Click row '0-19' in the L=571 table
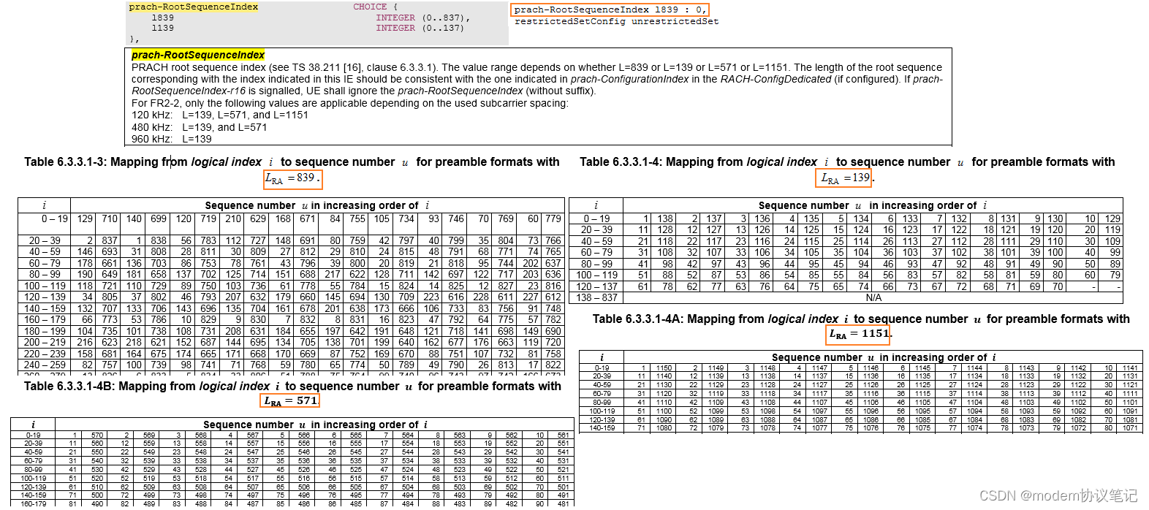 [292, 435]
